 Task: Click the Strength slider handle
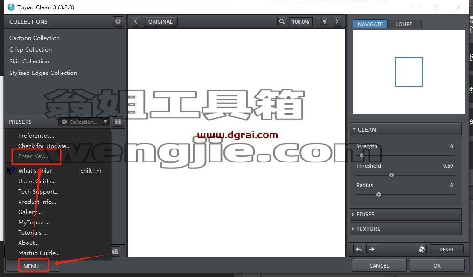[x=362, y=155]
